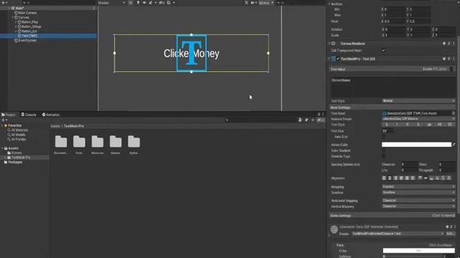Open Shaded draw mode dropdown

coord(112,3)
